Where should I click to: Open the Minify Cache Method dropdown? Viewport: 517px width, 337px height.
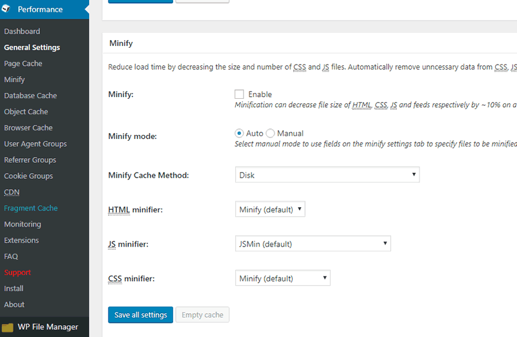tap(327, 175)
